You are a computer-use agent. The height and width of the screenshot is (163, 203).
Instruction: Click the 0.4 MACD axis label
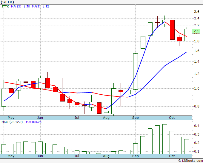(x=197, y=126)
